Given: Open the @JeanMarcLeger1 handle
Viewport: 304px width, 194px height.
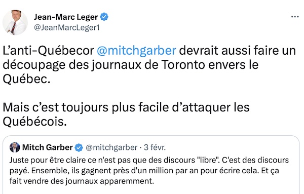Looking at the screenshot, I should (x=67, y=28).
